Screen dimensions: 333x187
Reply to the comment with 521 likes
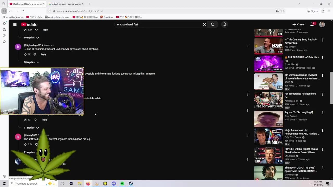[44, 120]
